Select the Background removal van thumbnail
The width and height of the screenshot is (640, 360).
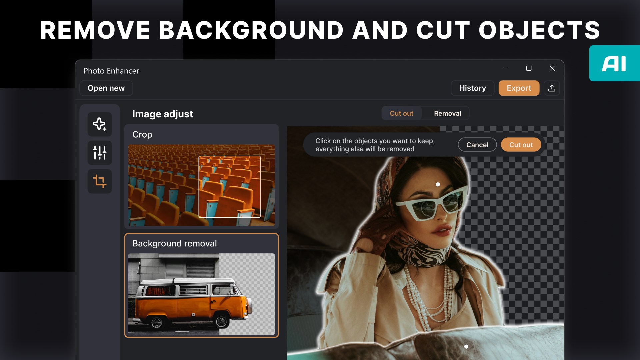click(x=201, y=294)
